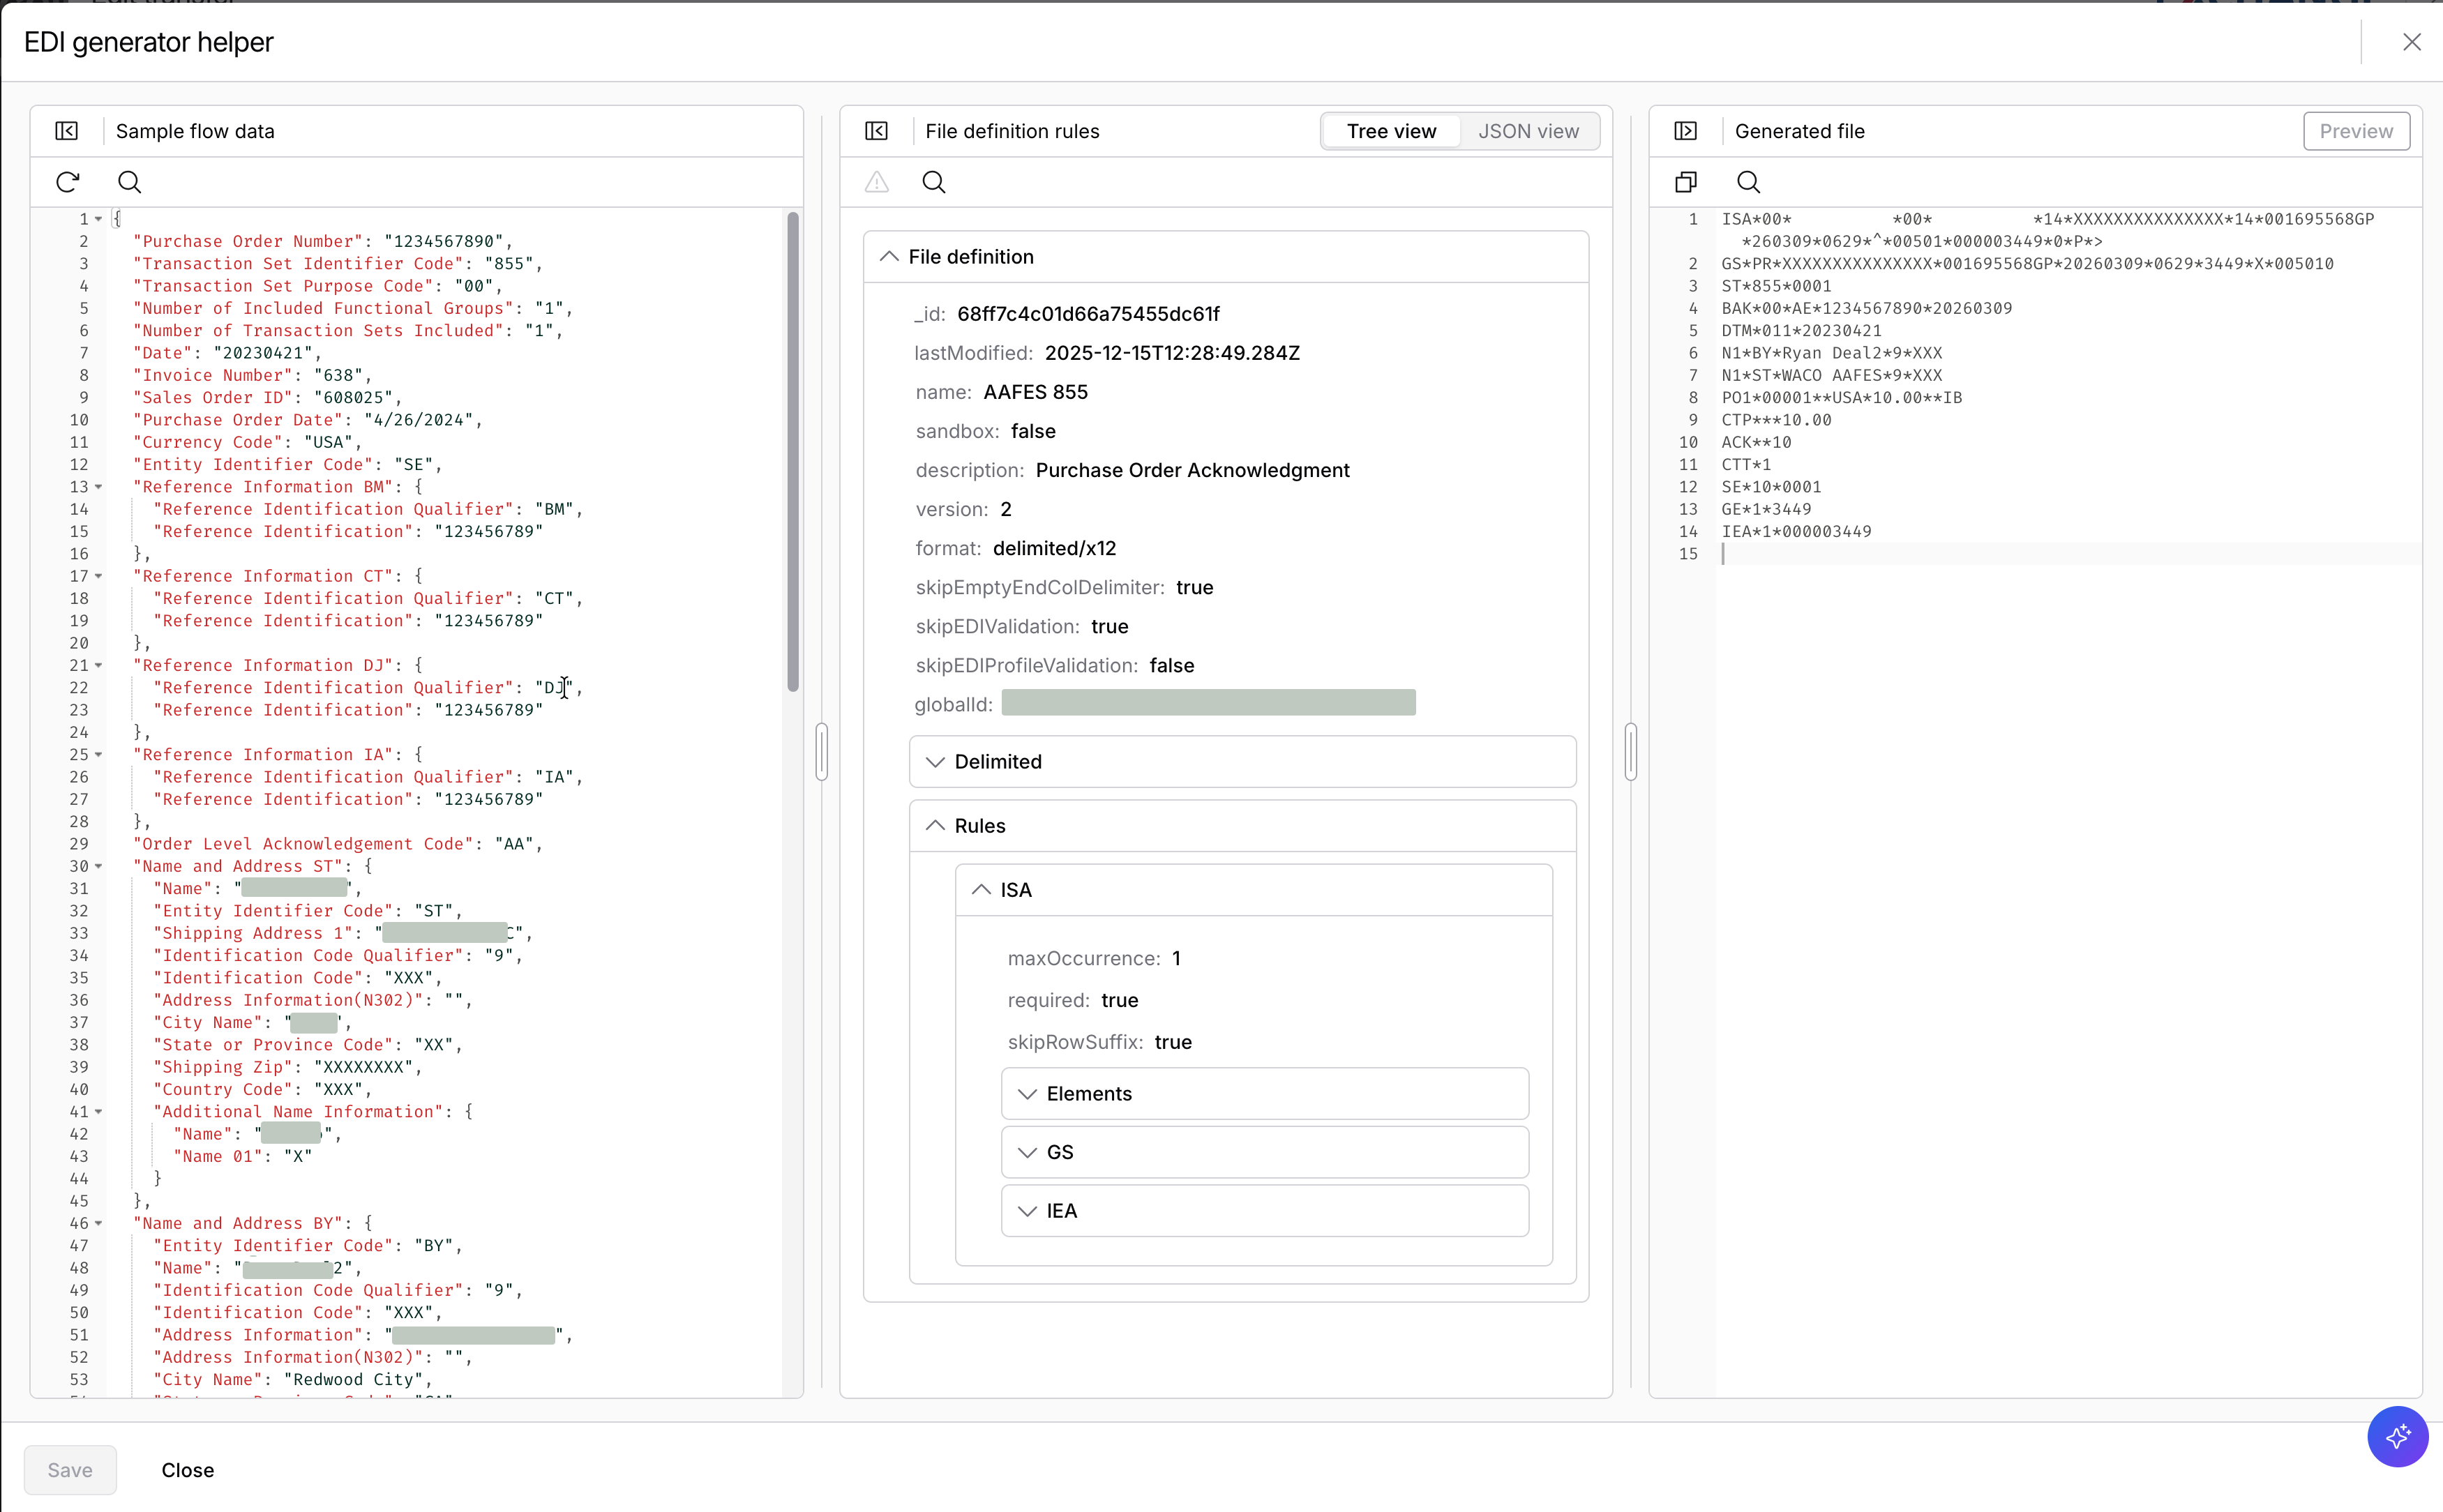Search within Generated file

1748,182
